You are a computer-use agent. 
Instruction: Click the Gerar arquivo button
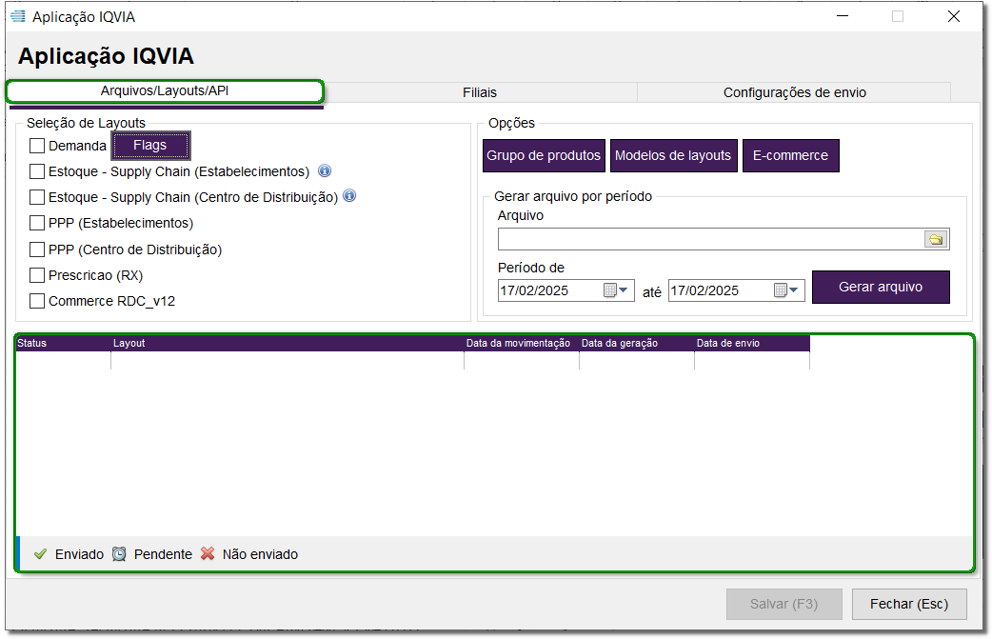[x=881, y=288]
